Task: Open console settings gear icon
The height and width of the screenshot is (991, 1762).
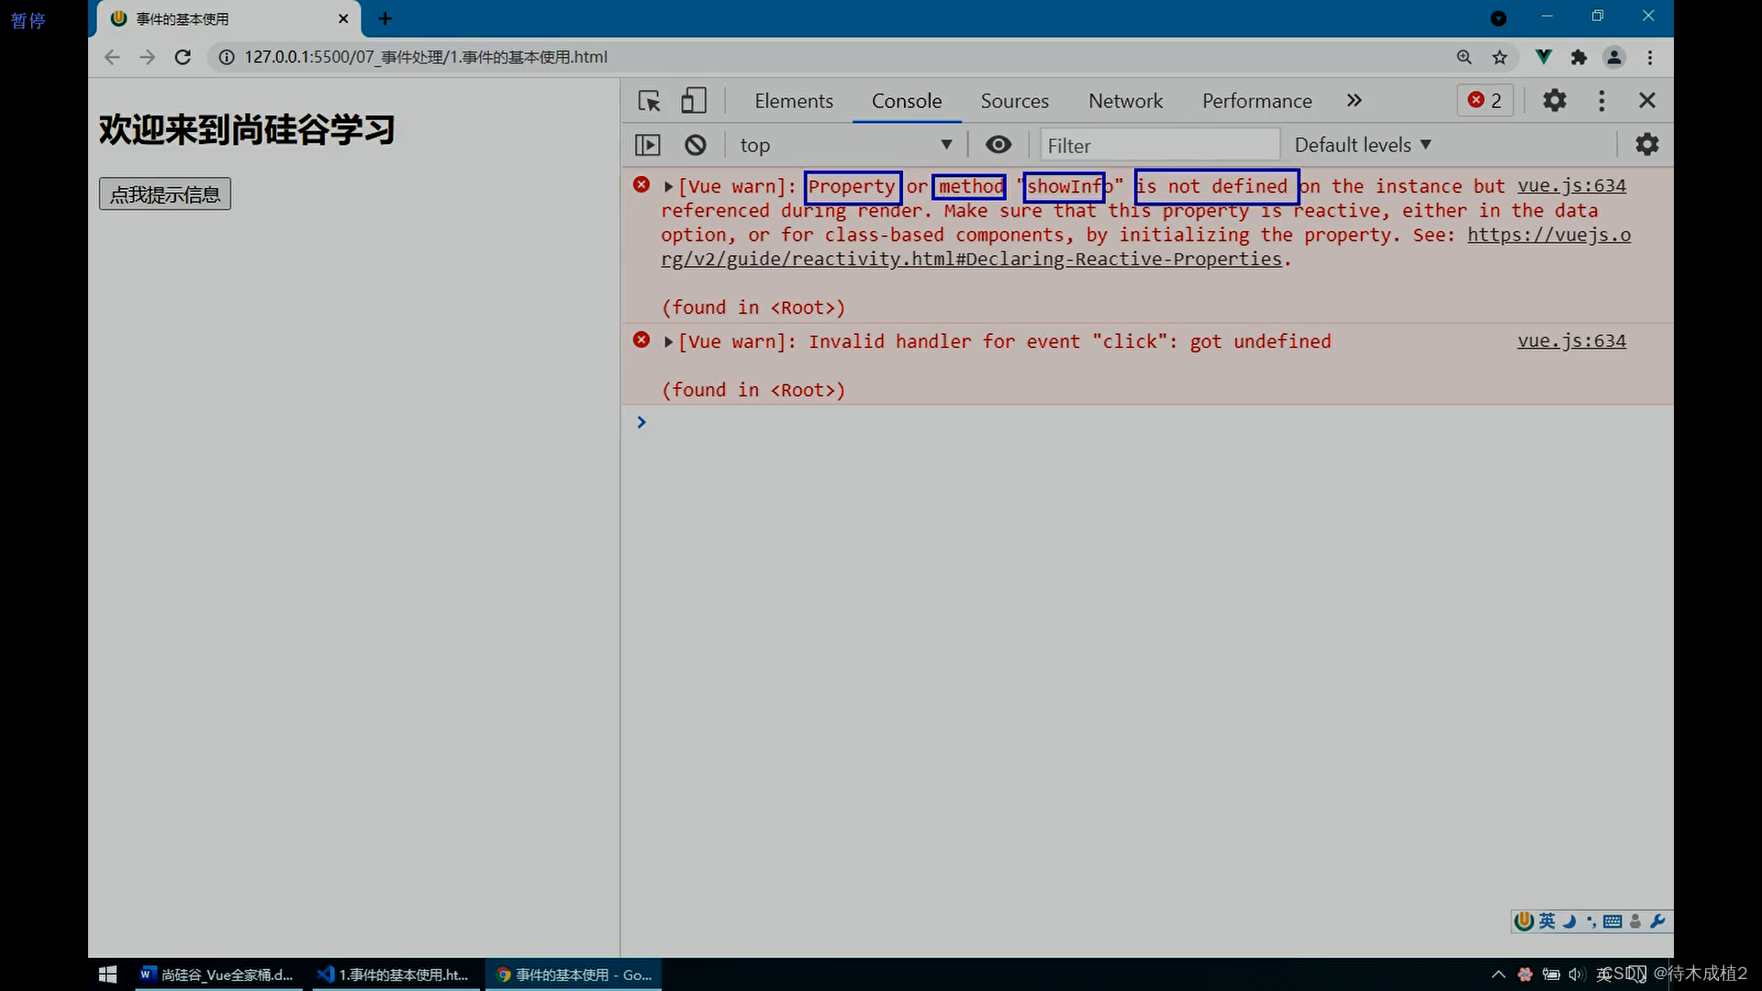Action: click(x=1647, y=144)
